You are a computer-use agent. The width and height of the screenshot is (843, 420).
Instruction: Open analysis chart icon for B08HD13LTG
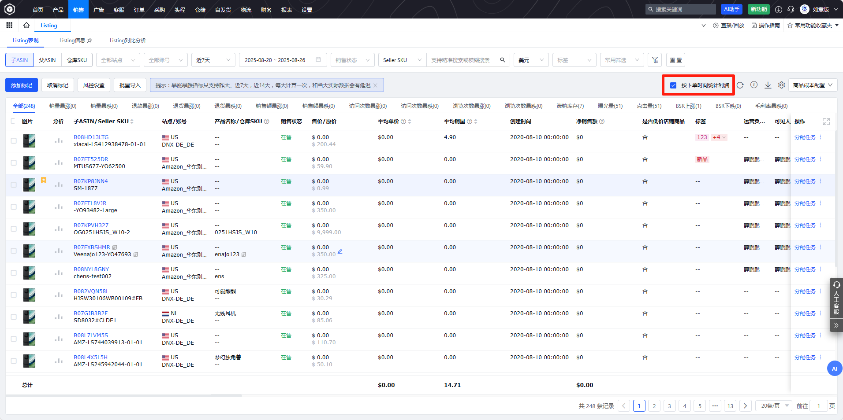(x=58, y=141)
